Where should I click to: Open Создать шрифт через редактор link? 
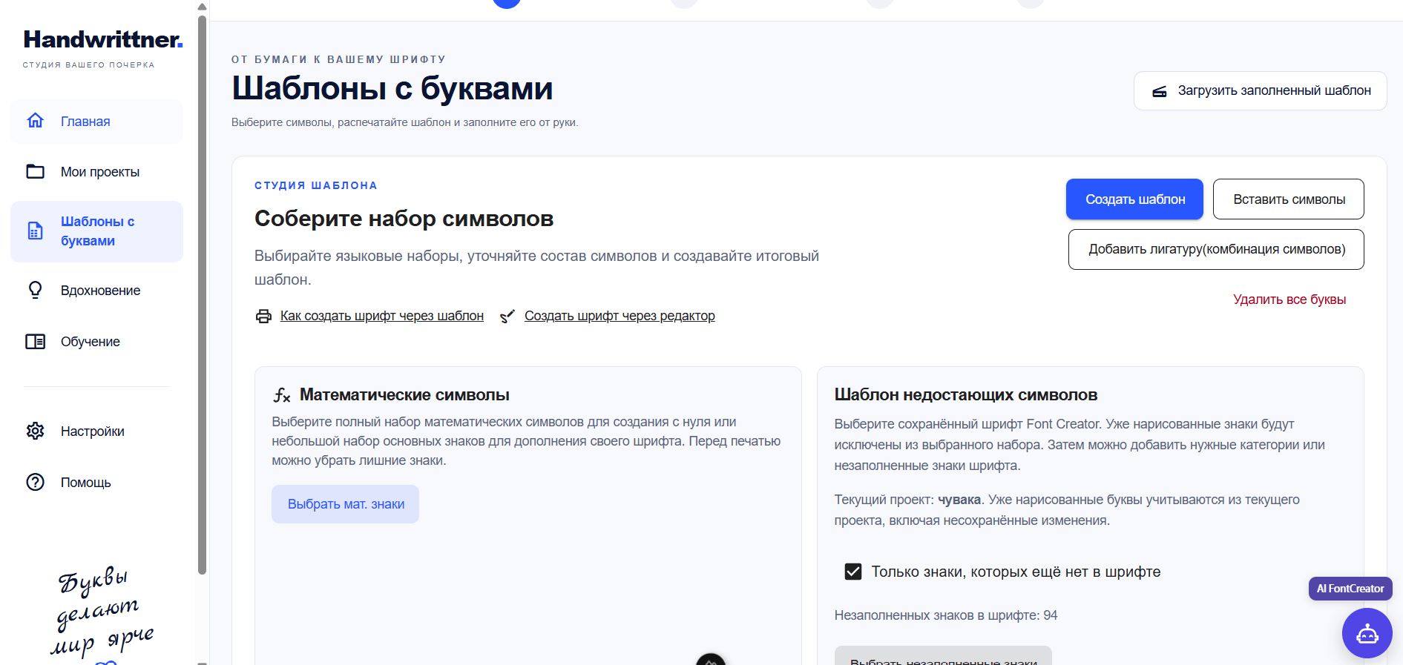point(620,316)
